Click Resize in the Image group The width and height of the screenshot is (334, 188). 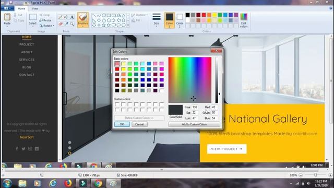point(45,20)
